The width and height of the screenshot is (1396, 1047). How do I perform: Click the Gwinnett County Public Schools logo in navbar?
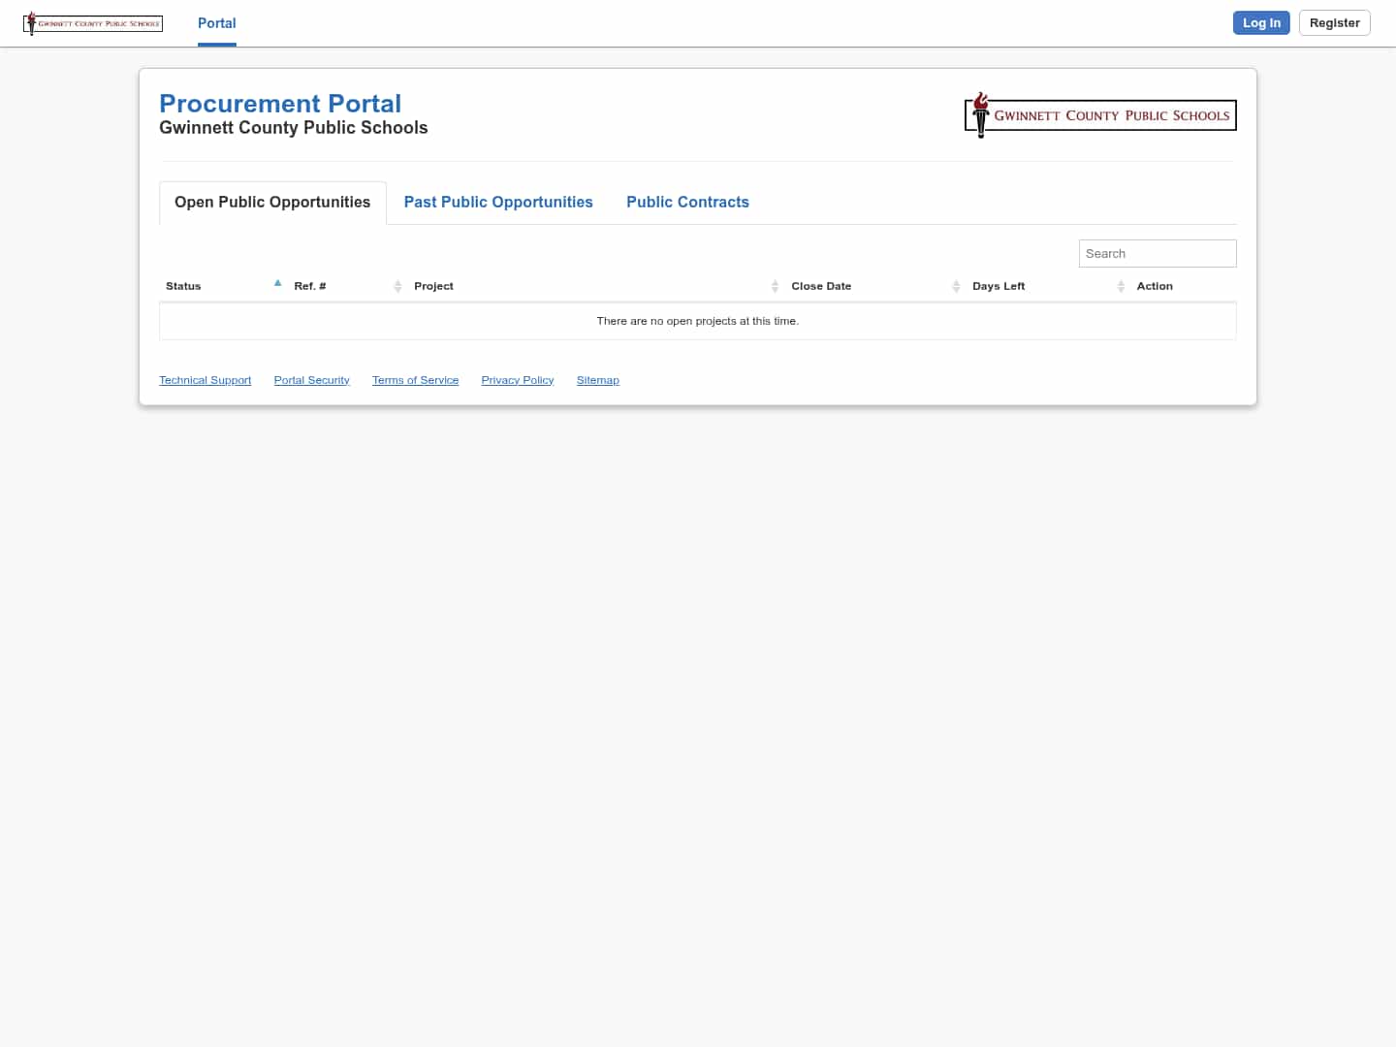(x=93, y=23)
